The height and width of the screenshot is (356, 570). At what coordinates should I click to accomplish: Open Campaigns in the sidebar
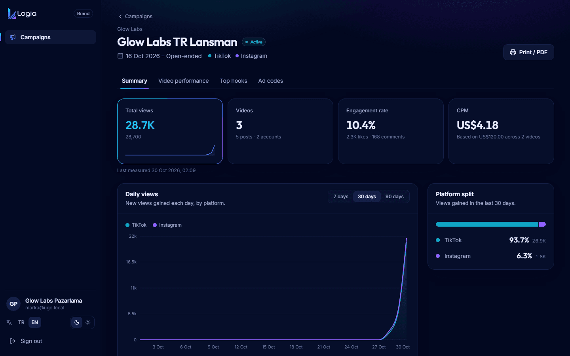51,37
